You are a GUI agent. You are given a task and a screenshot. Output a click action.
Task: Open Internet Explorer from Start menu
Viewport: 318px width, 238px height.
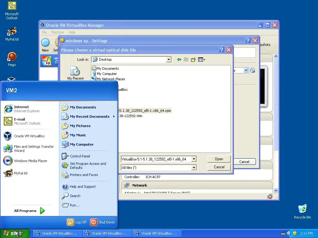click(27, 109)
